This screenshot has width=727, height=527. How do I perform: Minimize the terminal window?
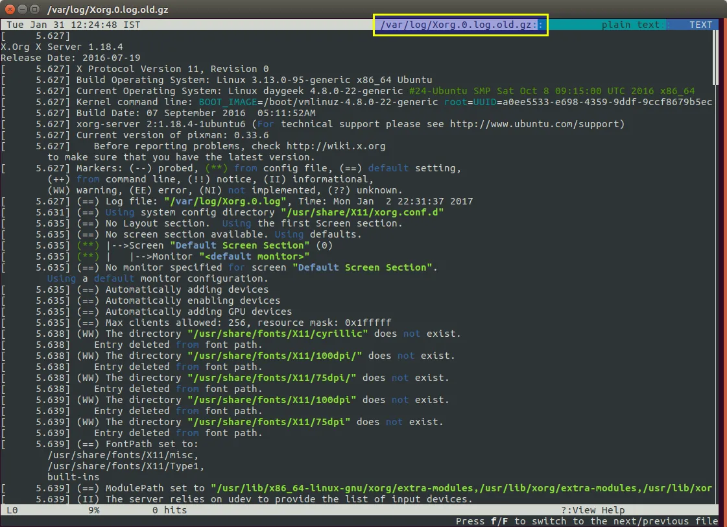22,9
